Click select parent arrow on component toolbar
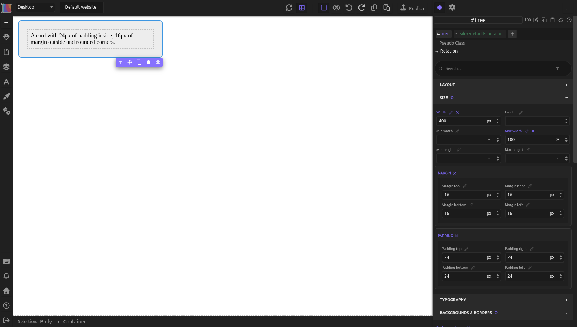Screen dimensions: 577x327 [120, 62]
